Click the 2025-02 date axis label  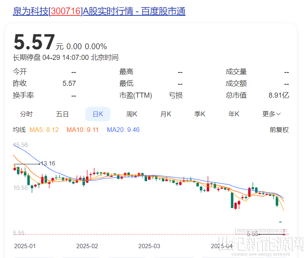pyautogui.click(x=87, y=246)
